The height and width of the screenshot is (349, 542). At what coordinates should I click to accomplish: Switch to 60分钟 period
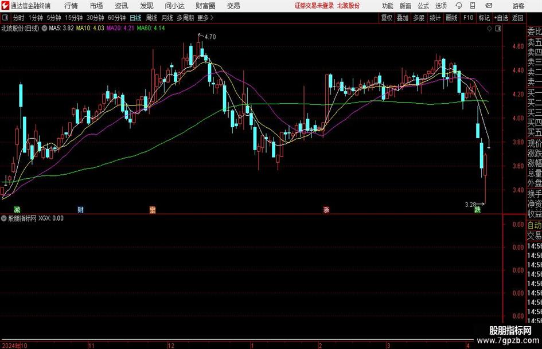click(117, 18)
